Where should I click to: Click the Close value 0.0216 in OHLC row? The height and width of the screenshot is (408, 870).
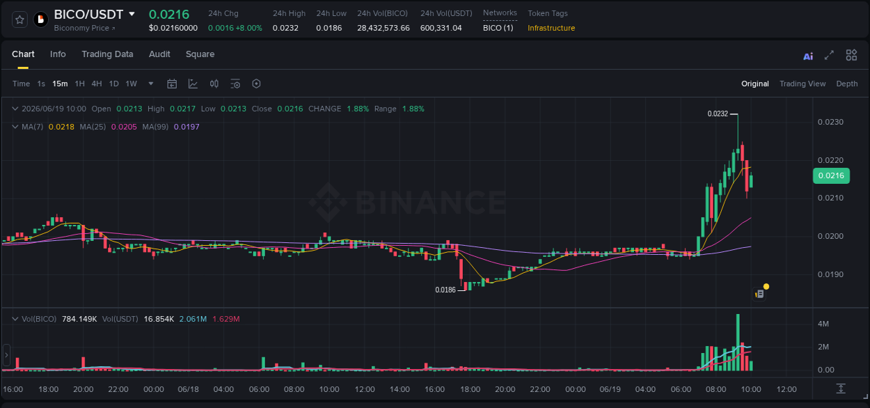(290, 109)
